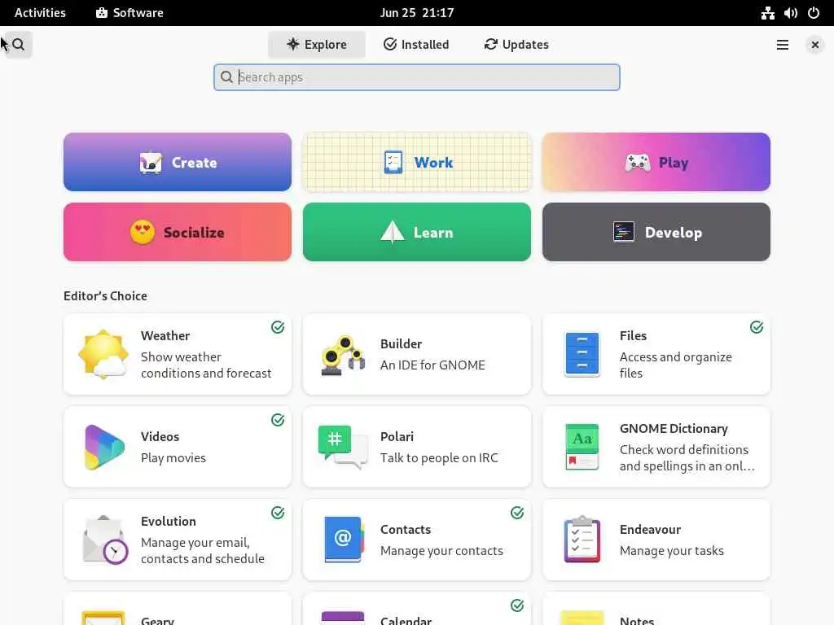Viewport: 834px width, 625px height.
Task: Open the Develop category
Action: point(656,232)
